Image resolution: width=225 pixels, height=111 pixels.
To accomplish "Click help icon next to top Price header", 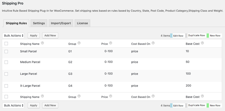I will pyautogui.click(x=110, y=43).
